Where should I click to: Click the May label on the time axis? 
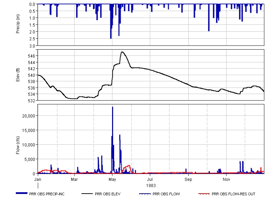(x=112, y=179)
